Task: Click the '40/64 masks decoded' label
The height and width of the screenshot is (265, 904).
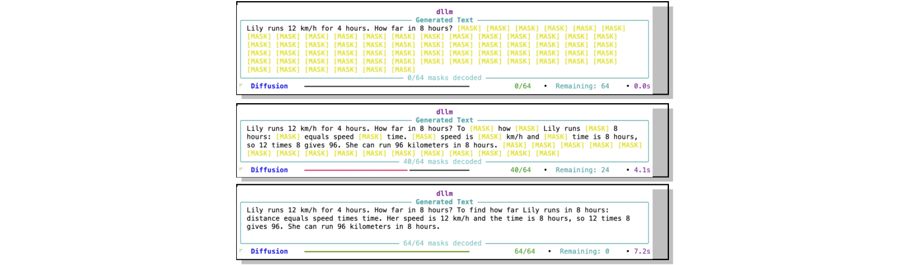Action: pos(442,162)
